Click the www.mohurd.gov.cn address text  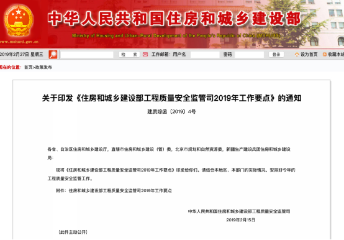19,42
